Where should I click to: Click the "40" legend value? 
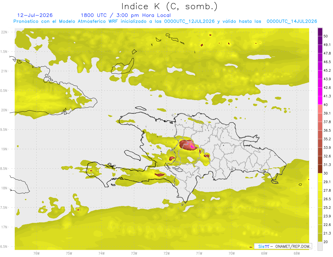pos(326,105)
